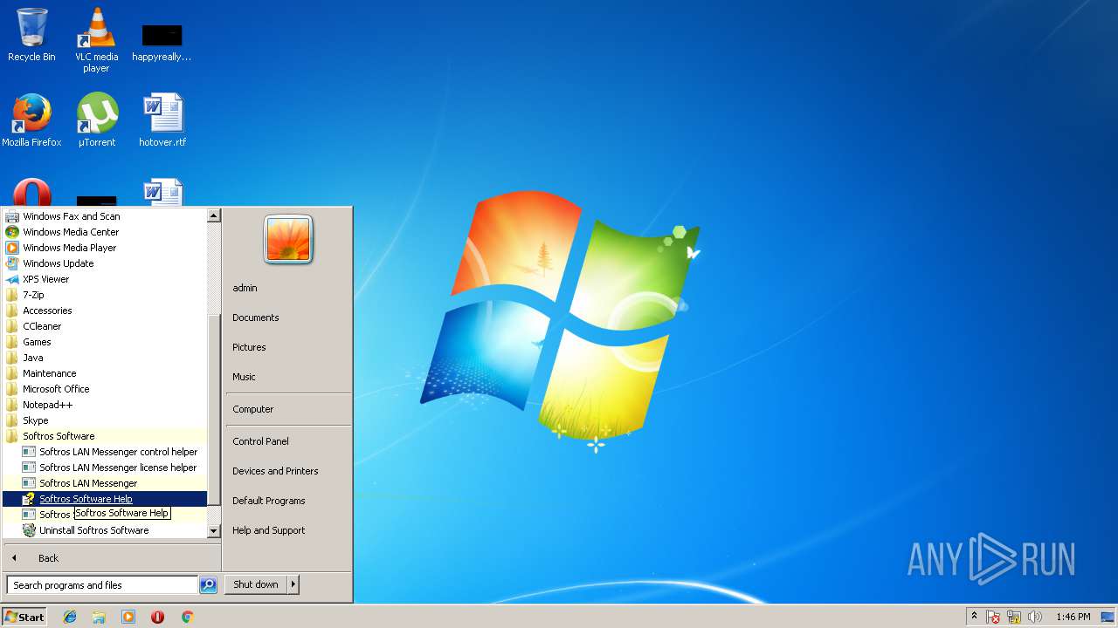Click the Softros LAN Messenger program icon
The width and height of the screenshot is (1118, 628).
click(29, 483)
